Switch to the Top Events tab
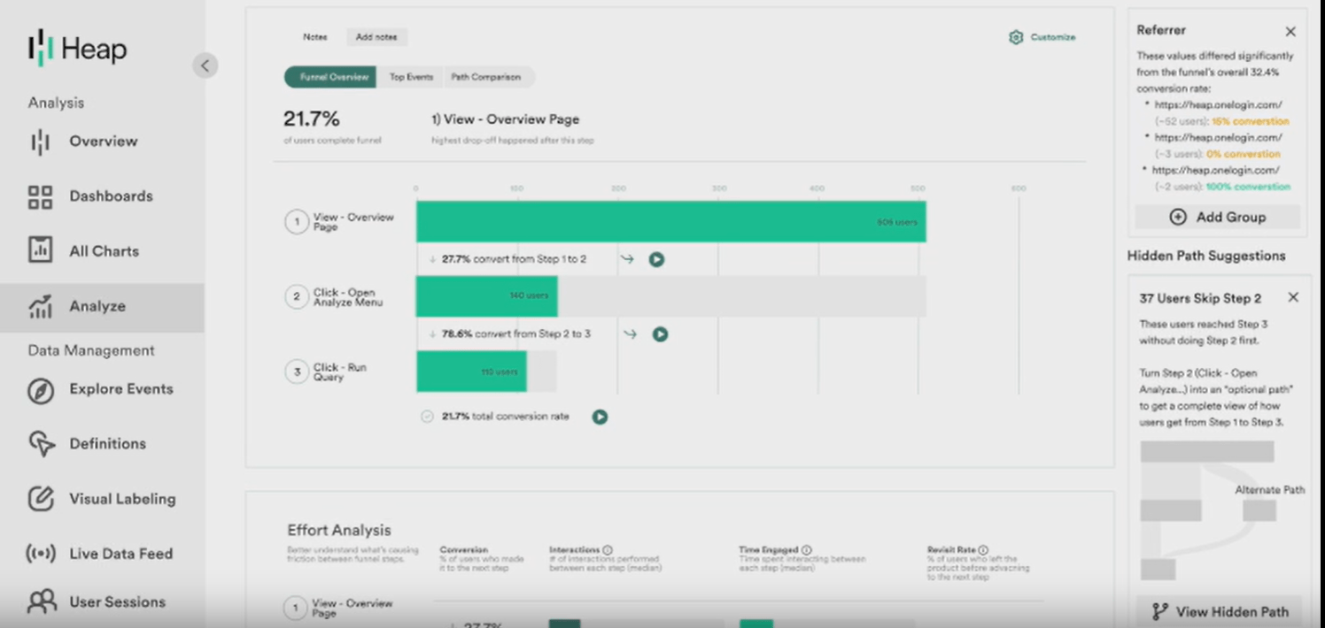This screenshot has height=628, width=1325. 411,77
